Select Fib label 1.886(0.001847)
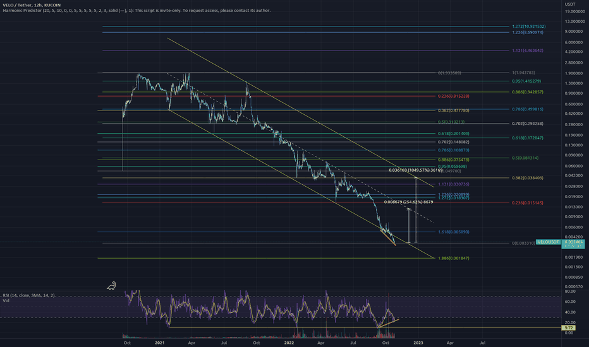The width and height of the screenshot is (589, 347). click(x=453, y=258)
